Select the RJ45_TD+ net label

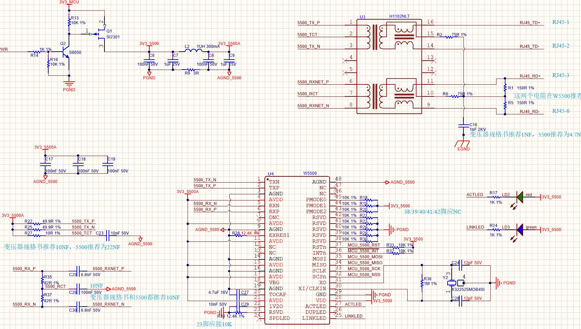click(530, 23)
